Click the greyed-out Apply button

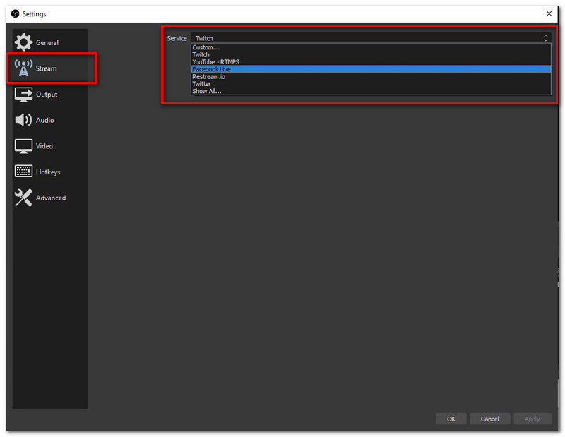coord(533,419)
